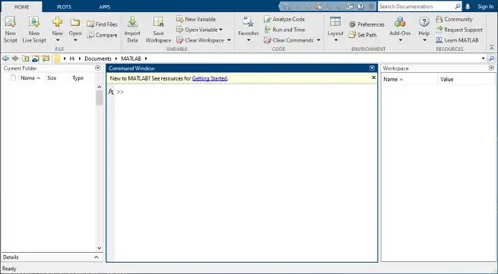This screenshot has width=498, height=274.
Task: Open the Getting Started link
Action: pos(210,78)
